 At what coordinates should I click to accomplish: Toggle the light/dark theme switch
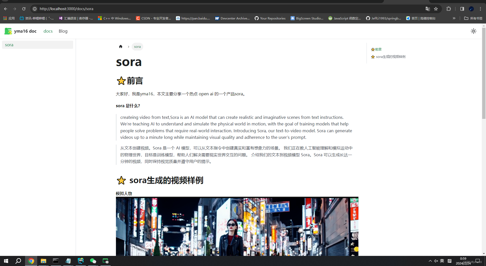(x=473, y=31)
